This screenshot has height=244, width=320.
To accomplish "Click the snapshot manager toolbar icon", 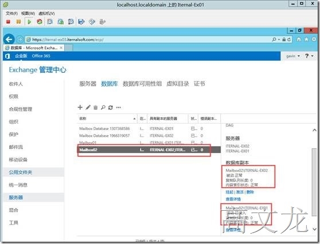I will point(71,22).
